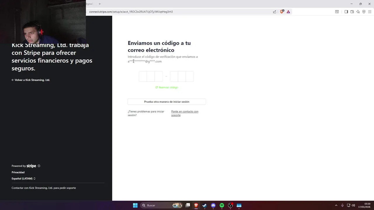Click the ¿Tienes problemas para iniciar sesión? text
This screenshot has width=374, height=210.
point(146,113)
